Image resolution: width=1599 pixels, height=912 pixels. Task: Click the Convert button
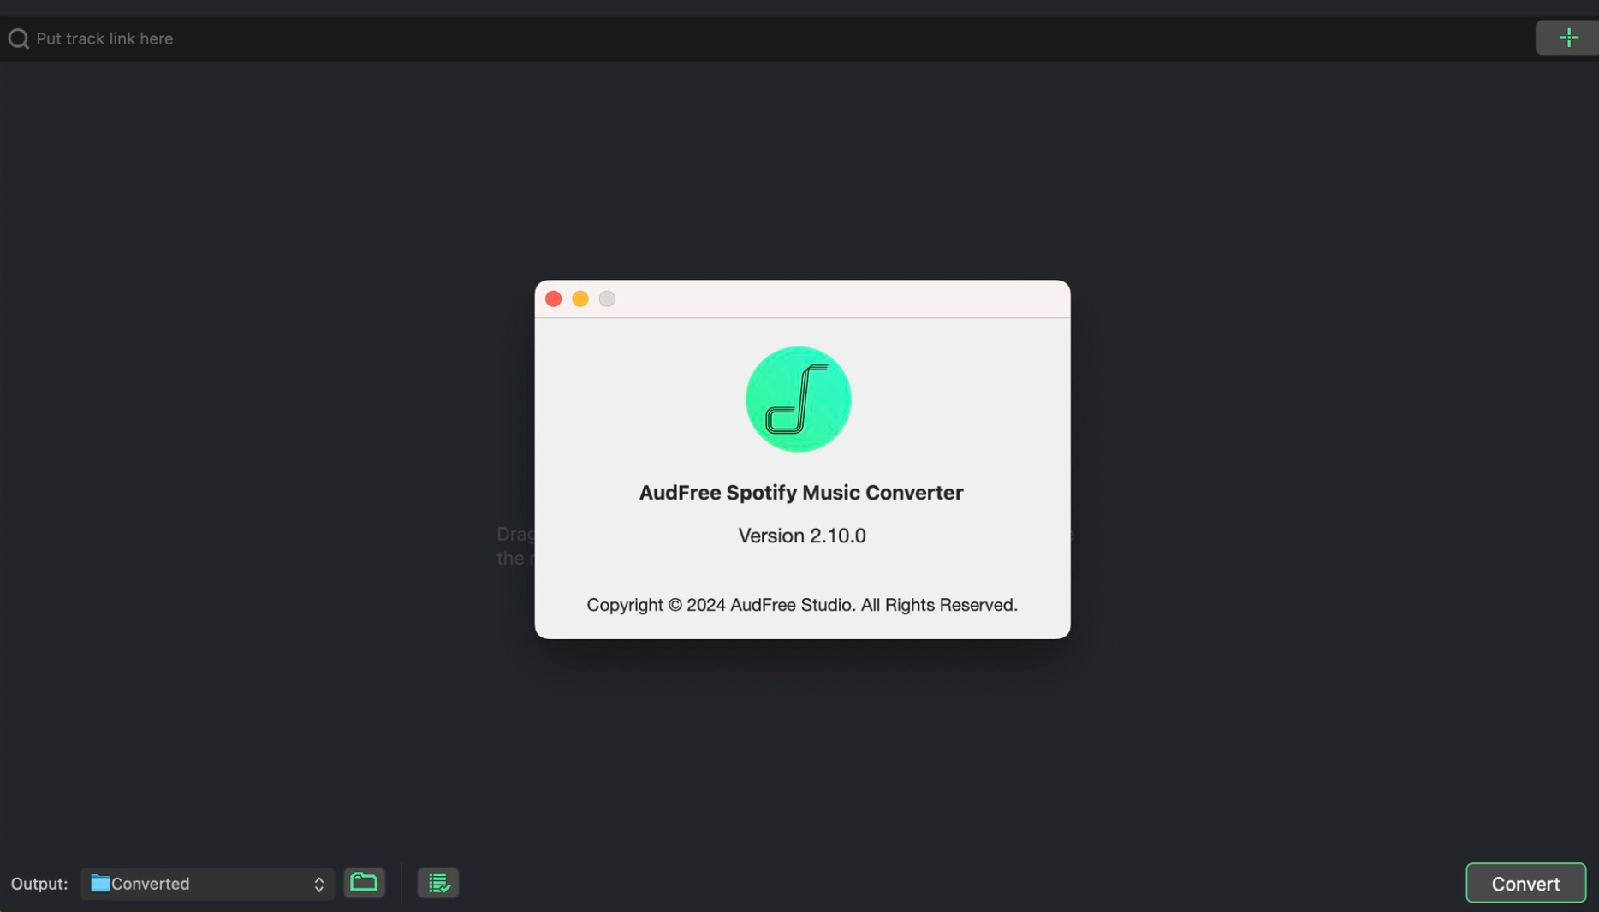tap(1525, 883)
